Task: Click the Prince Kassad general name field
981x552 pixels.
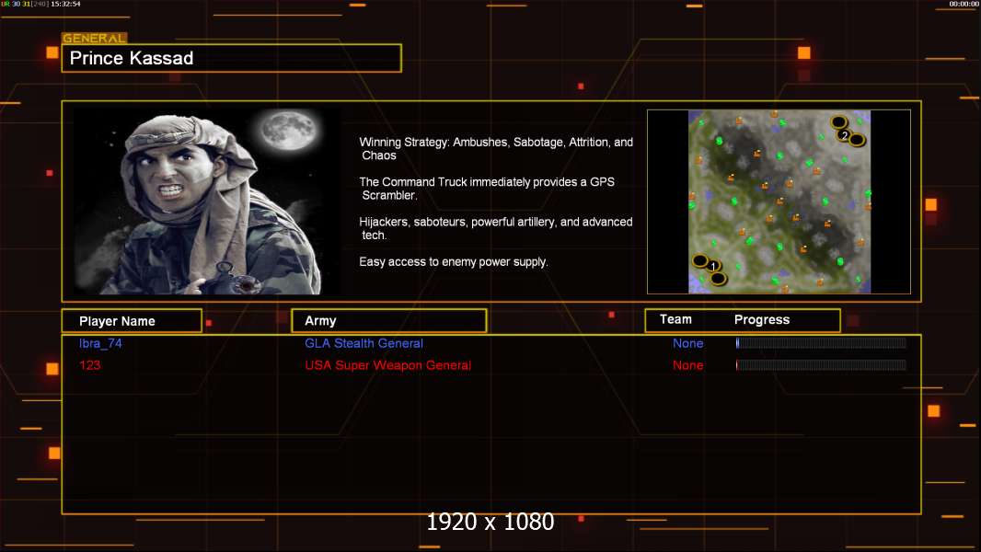Action: coord(232,58)
